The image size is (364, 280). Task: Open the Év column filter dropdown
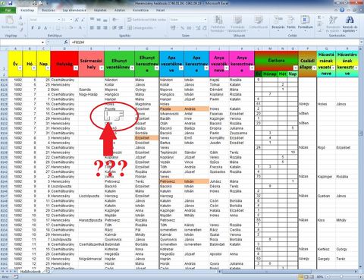pos(20,68)
